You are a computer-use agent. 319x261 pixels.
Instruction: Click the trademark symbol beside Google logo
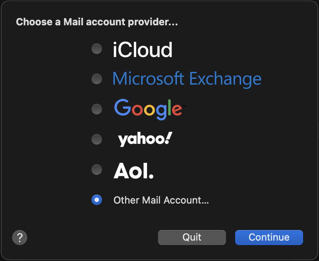point(184,105)
